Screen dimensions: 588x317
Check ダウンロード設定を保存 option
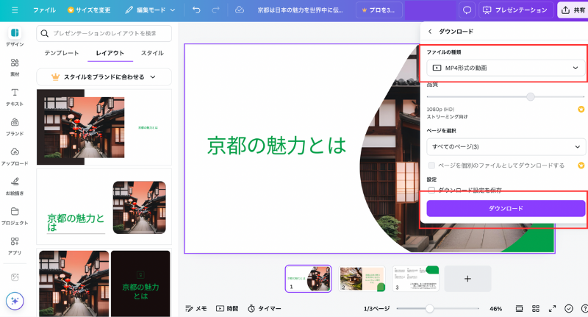(431, 190)
